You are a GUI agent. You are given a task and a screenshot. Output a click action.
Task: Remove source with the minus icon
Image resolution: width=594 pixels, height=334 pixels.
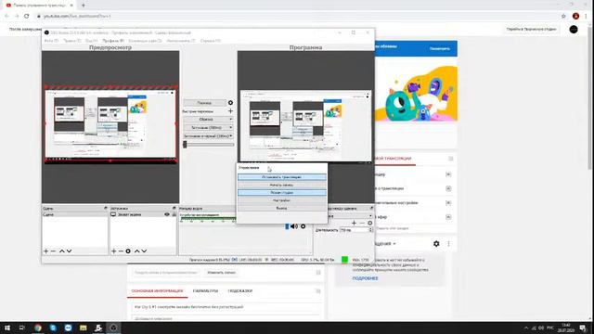coord(121,251)
